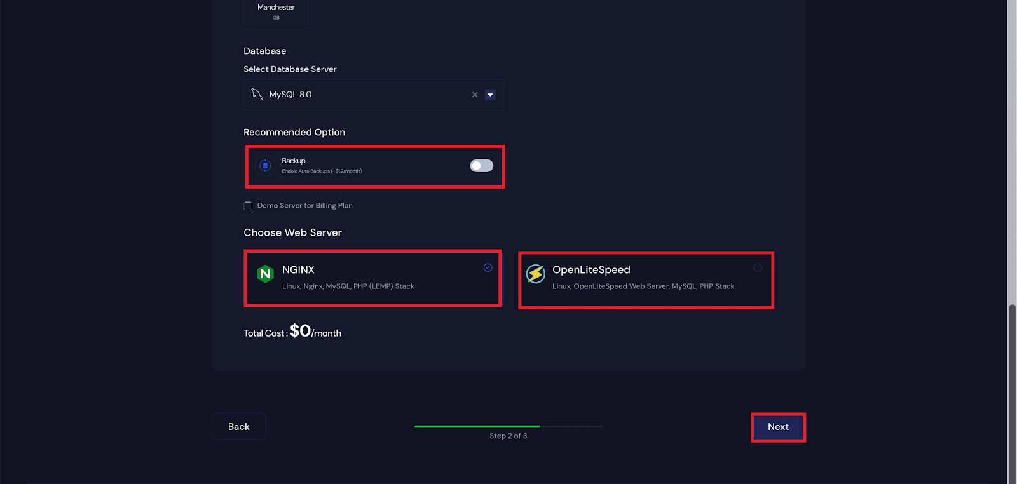Click the OpenLiteSpeed title text

click(x=591, y=270)
